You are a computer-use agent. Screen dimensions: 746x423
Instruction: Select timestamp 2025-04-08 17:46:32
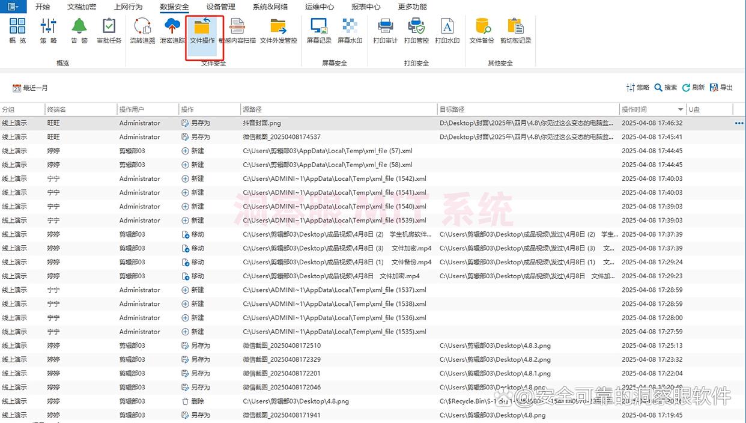[x=652, y=123]
